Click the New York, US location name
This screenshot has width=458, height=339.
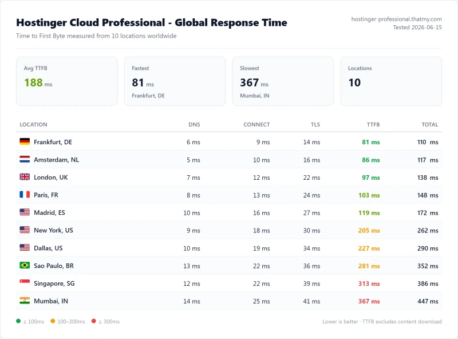point(53,230)
